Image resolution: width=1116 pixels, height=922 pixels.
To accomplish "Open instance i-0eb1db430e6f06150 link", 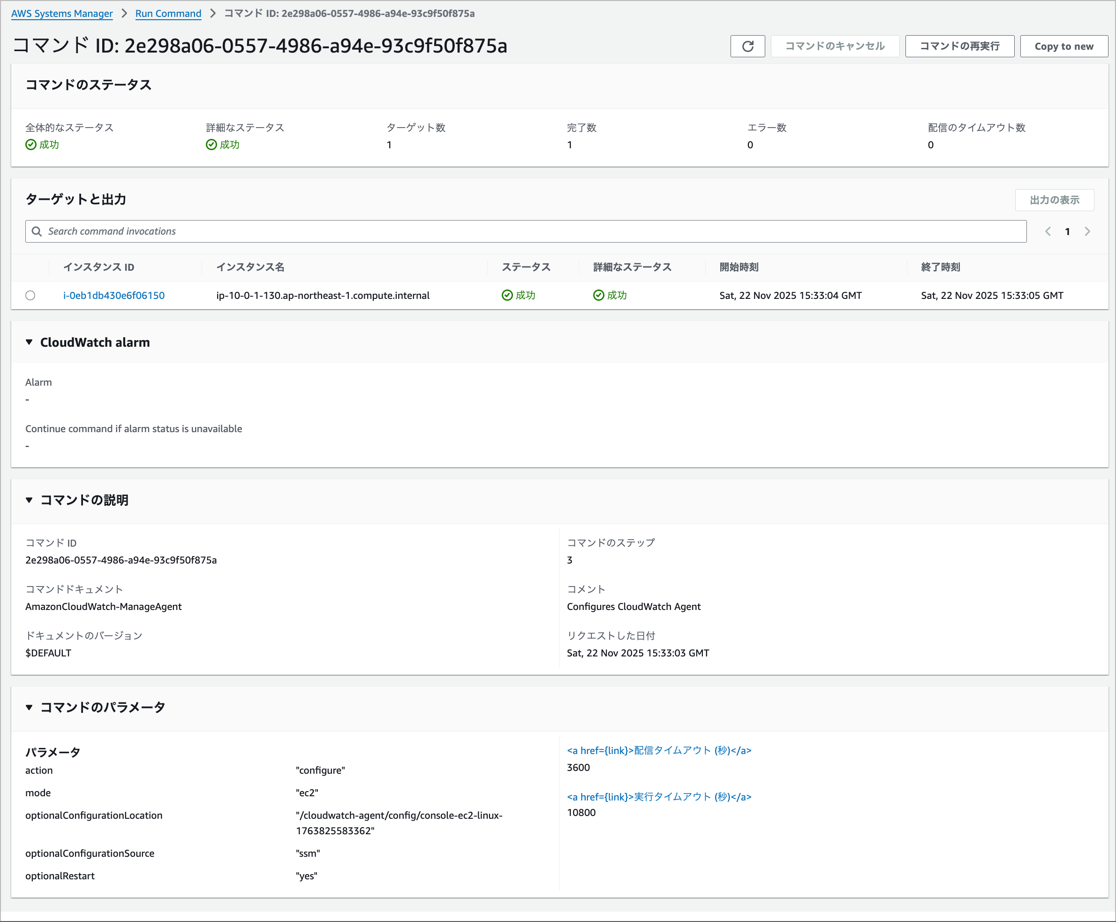I will [x=113, y=295].
